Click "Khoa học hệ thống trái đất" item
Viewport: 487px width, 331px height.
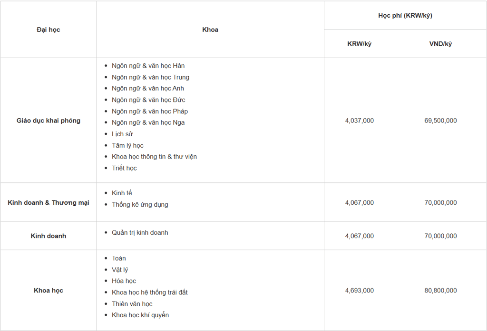pos(150,292)
